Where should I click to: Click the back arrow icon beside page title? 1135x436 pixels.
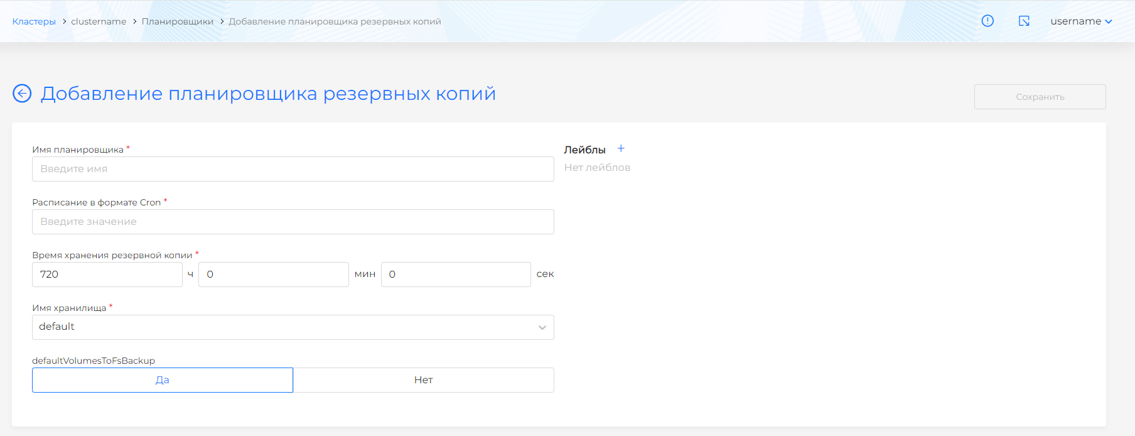click(x=22, y=94)
